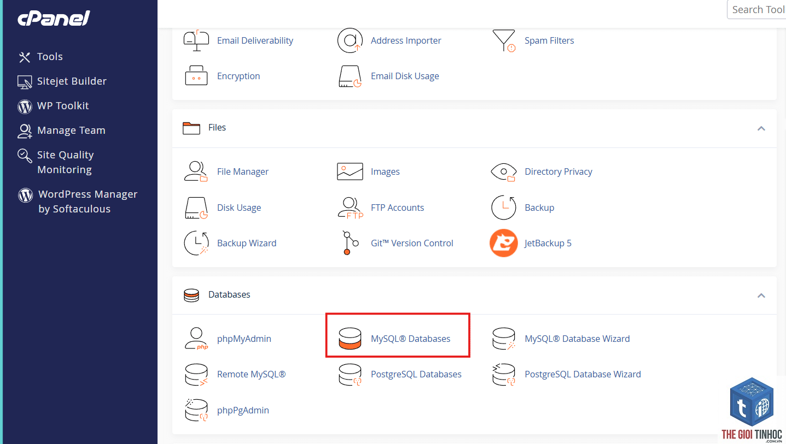Open File Manager link
Viewport: 786px width, 444px height.
coord(243,171)
